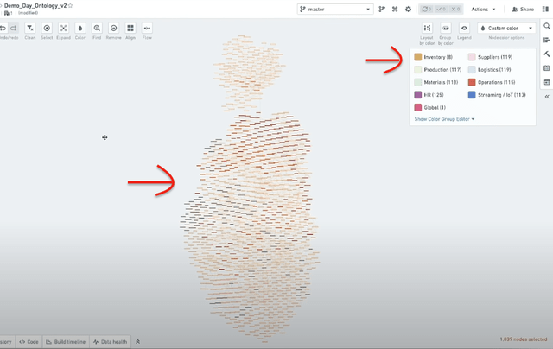Open the master branch dropdown
This screenshot has height=349, width=553.
(334, 9)
